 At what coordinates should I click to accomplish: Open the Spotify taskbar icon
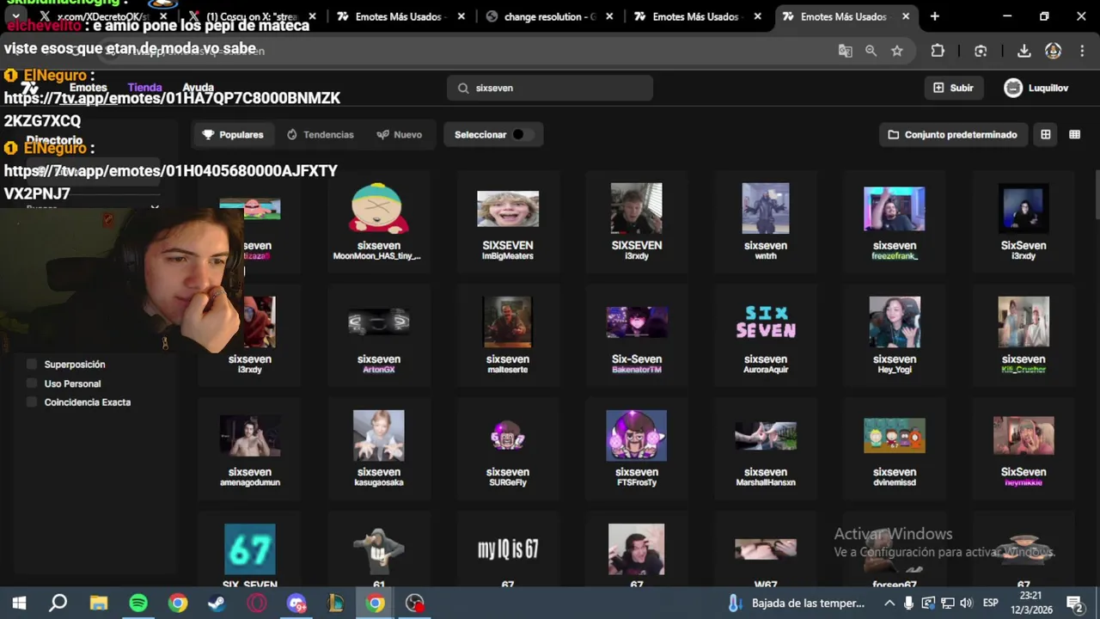coord(137,604)
